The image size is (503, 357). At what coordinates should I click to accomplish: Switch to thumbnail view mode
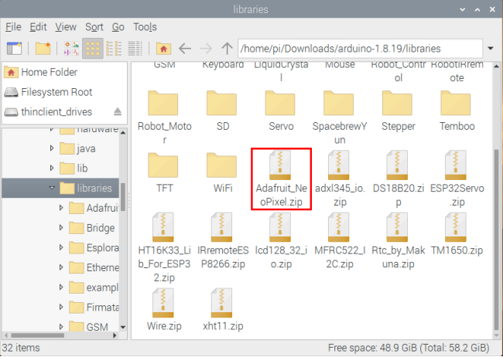point(71,49)
